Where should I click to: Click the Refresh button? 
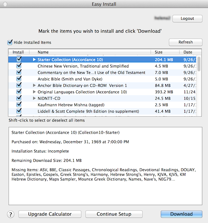click(x=185, y=42)
